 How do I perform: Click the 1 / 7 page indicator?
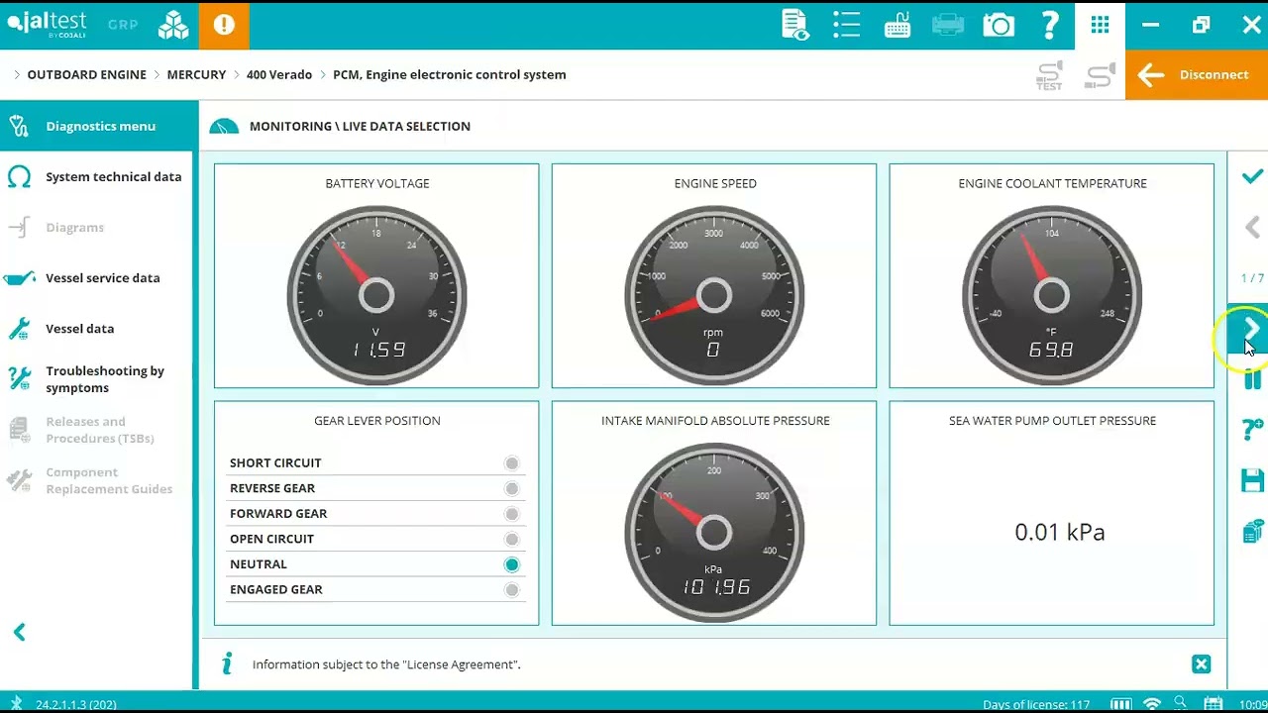click(x=1252, y=277)
